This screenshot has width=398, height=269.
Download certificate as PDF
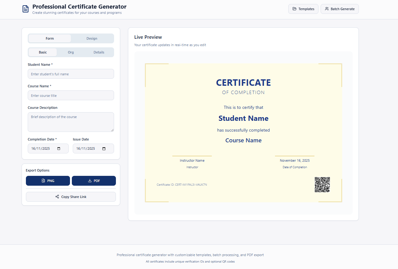click(x=94, y=181)
